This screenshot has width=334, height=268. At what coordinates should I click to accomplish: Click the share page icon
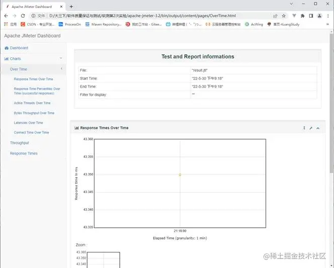275,16
